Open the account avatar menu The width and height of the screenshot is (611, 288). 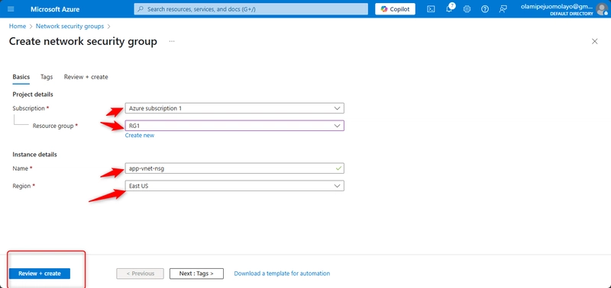pyautogui.click(x=602, y=9)
